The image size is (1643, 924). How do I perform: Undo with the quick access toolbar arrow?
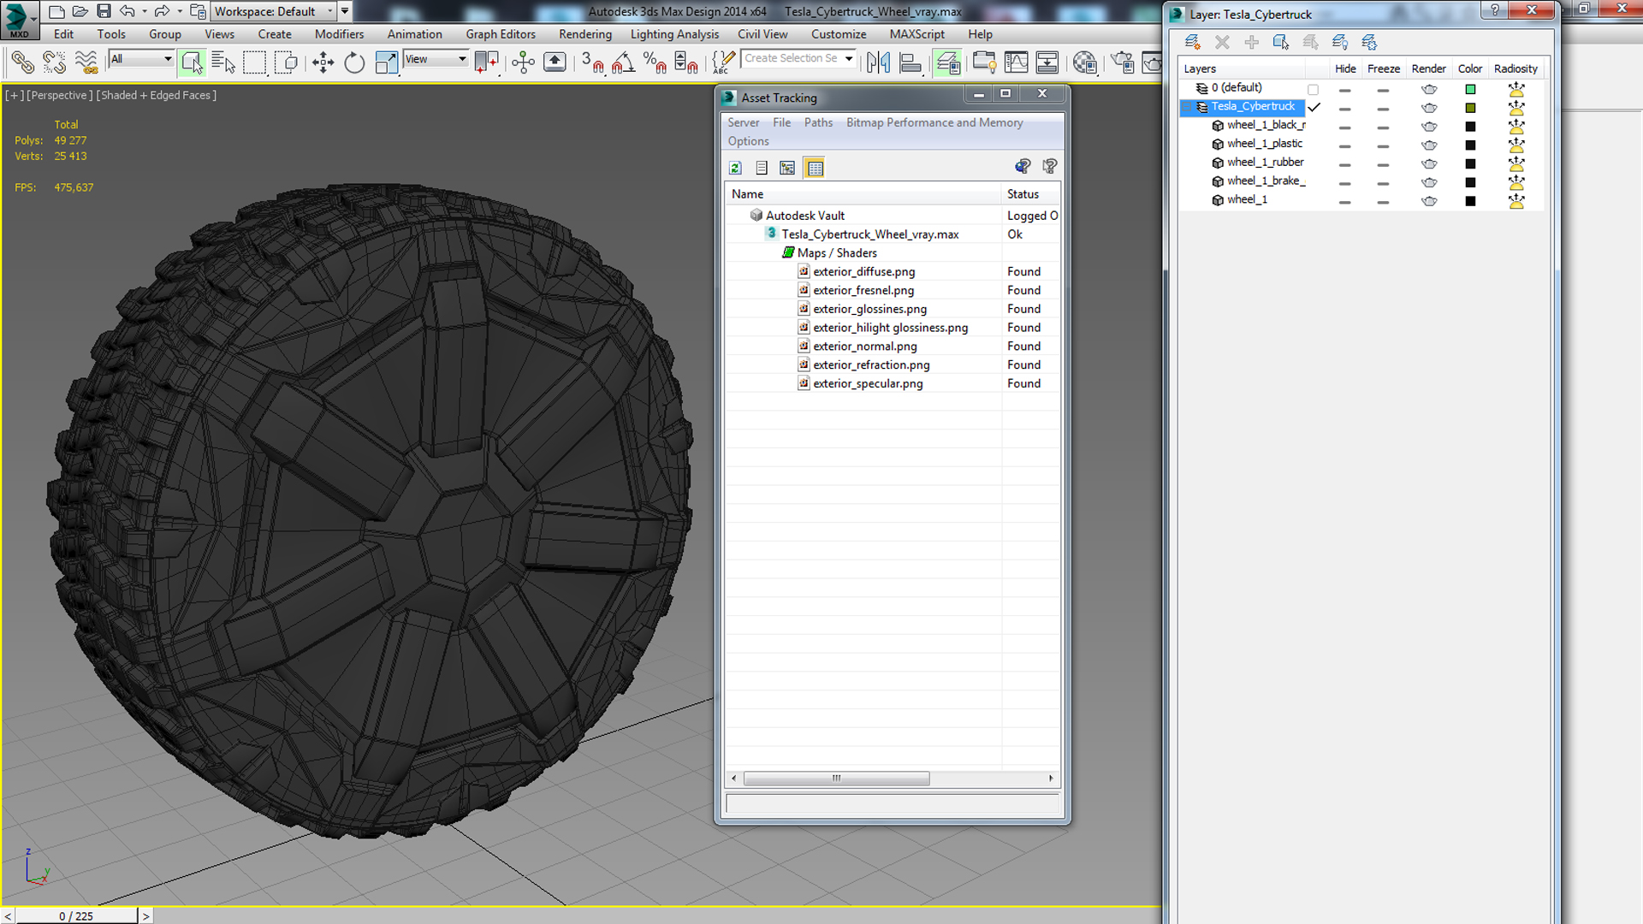pos(128,11)
